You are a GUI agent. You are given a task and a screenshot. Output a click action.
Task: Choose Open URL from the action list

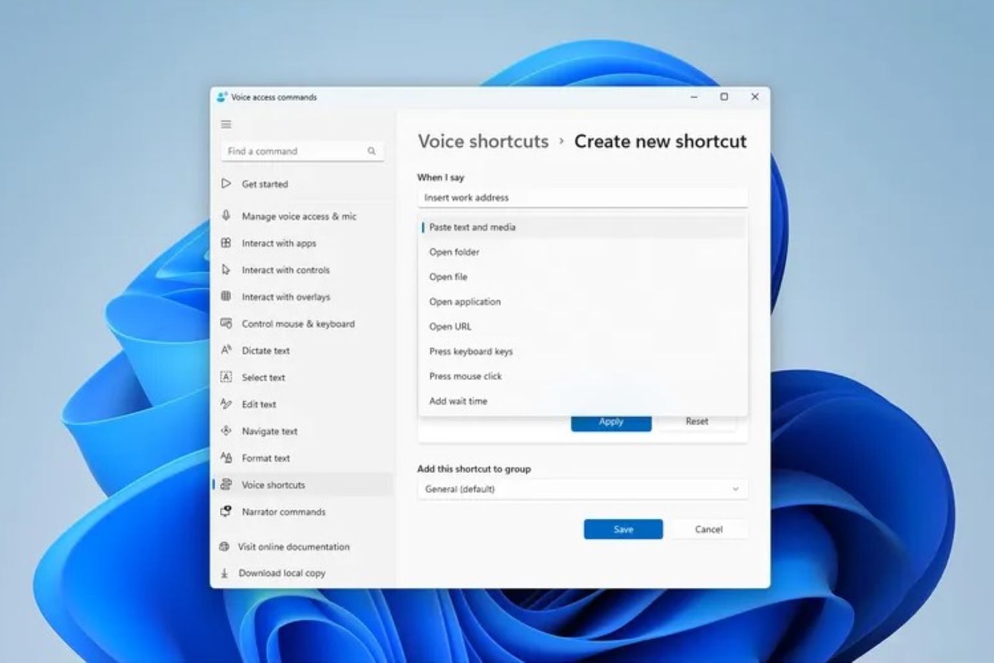click(583, 326)
